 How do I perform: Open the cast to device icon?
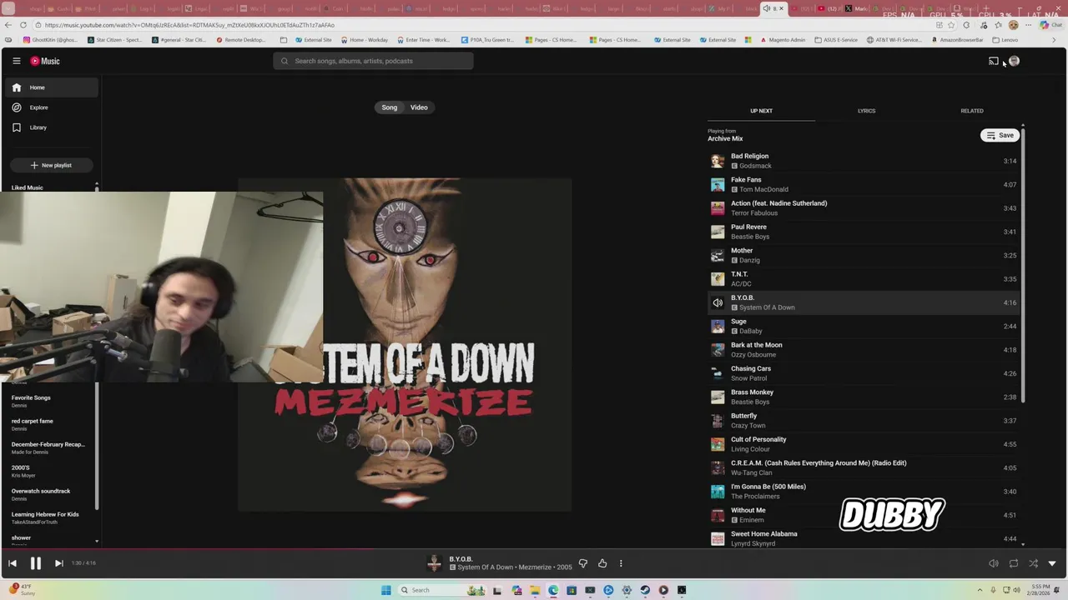click(993, 61)
